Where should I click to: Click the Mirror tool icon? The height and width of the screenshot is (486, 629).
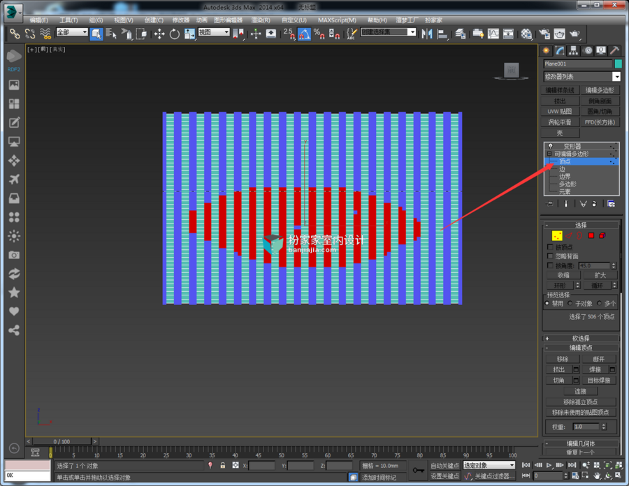(x=427, y=34)
